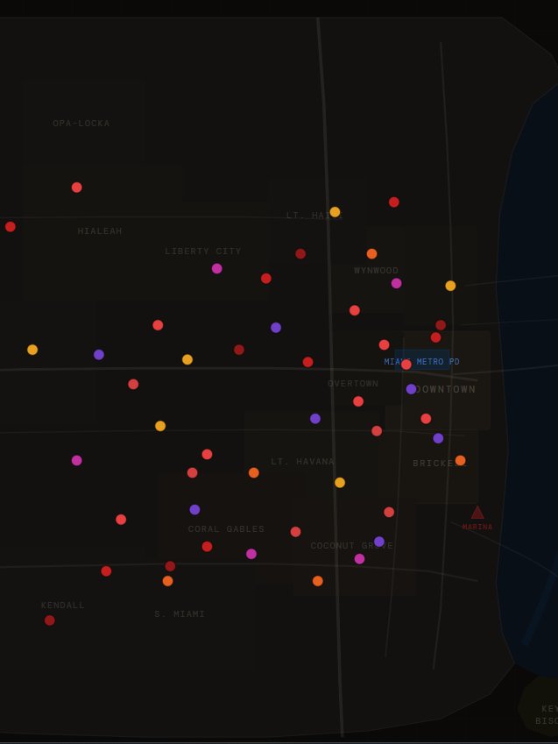Screen dimensions: 558x744
Task: Click orange dot overlapping the BRICKELL label
Action: (460, 460)
